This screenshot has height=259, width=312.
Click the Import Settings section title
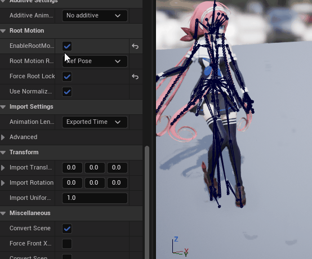point(32,106)
